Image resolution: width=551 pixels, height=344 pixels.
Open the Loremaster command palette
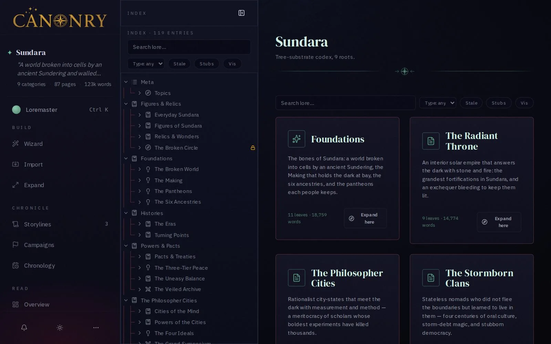(x=60, y=110)
